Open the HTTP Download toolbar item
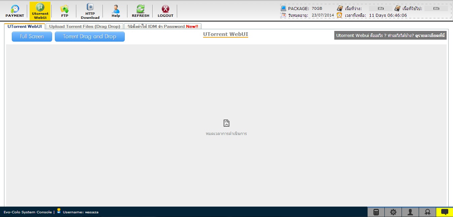Image resolution: width=453 pixels, height=217 pixels. [90, 11]
